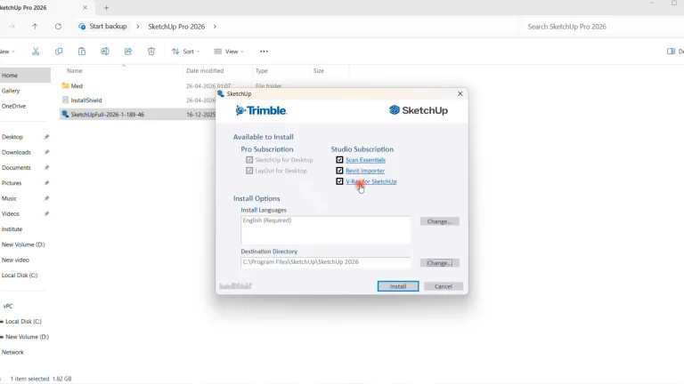This screenshot has height=384, width=684.
Task: Expand chevron after SketchUp Pro 2026 breadcrumb
Action: [x=215, y=27]
